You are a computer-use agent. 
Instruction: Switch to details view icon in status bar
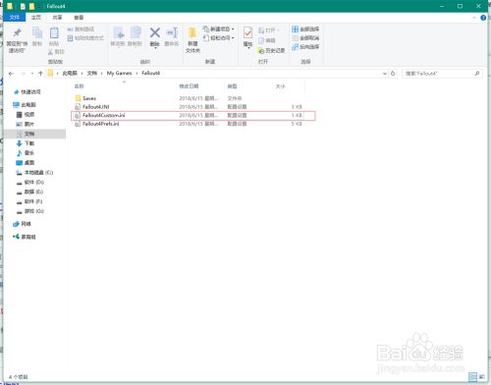[x=472, y=377]
